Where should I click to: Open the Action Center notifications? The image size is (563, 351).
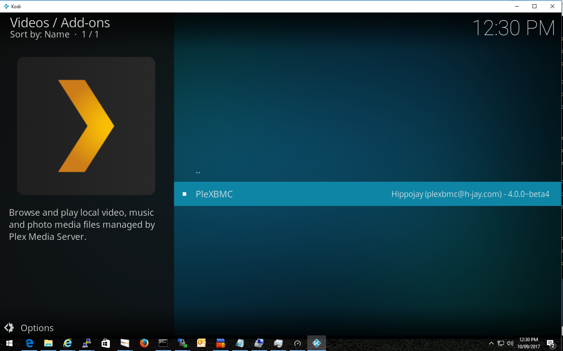pos(551,344)
